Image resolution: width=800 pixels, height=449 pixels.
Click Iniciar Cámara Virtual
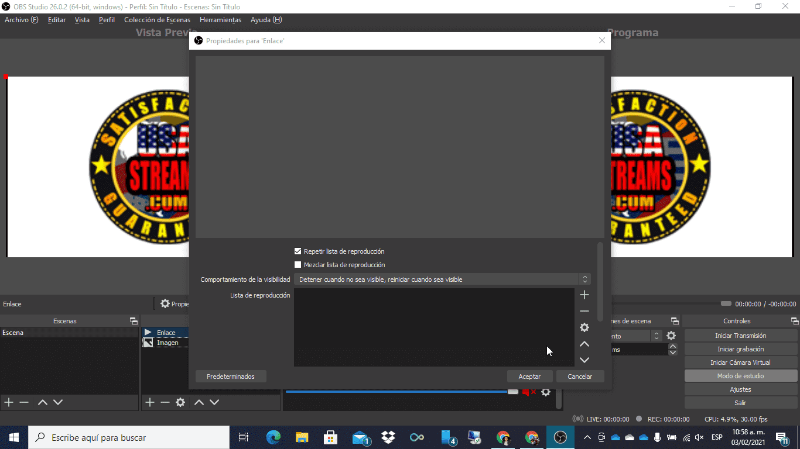point(741,362)
